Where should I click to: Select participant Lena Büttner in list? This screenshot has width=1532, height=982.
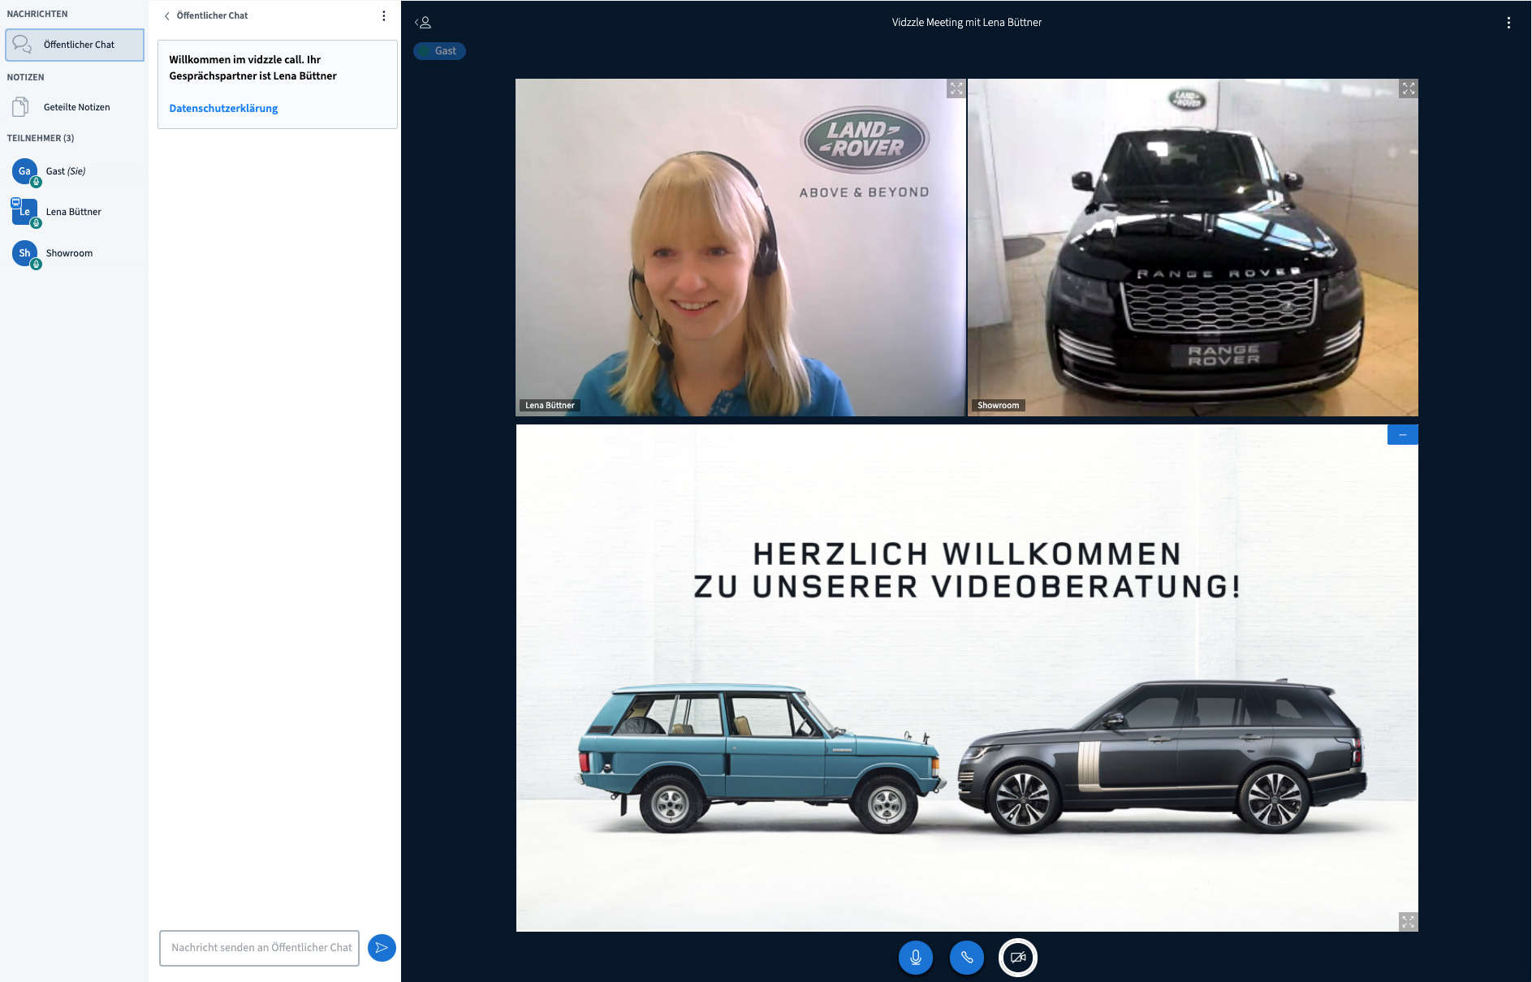[75, 212]
